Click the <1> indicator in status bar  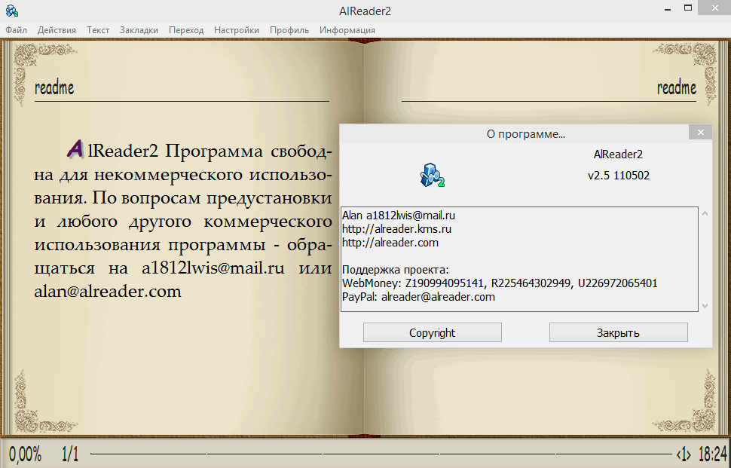click(684, 454)
